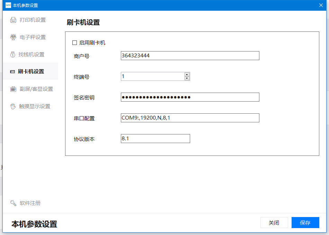Click the card reader icon in sidebar
Image resolution: width=329 pixels, height=235 pixels.
pyautogui.click(x=12, y=72)
